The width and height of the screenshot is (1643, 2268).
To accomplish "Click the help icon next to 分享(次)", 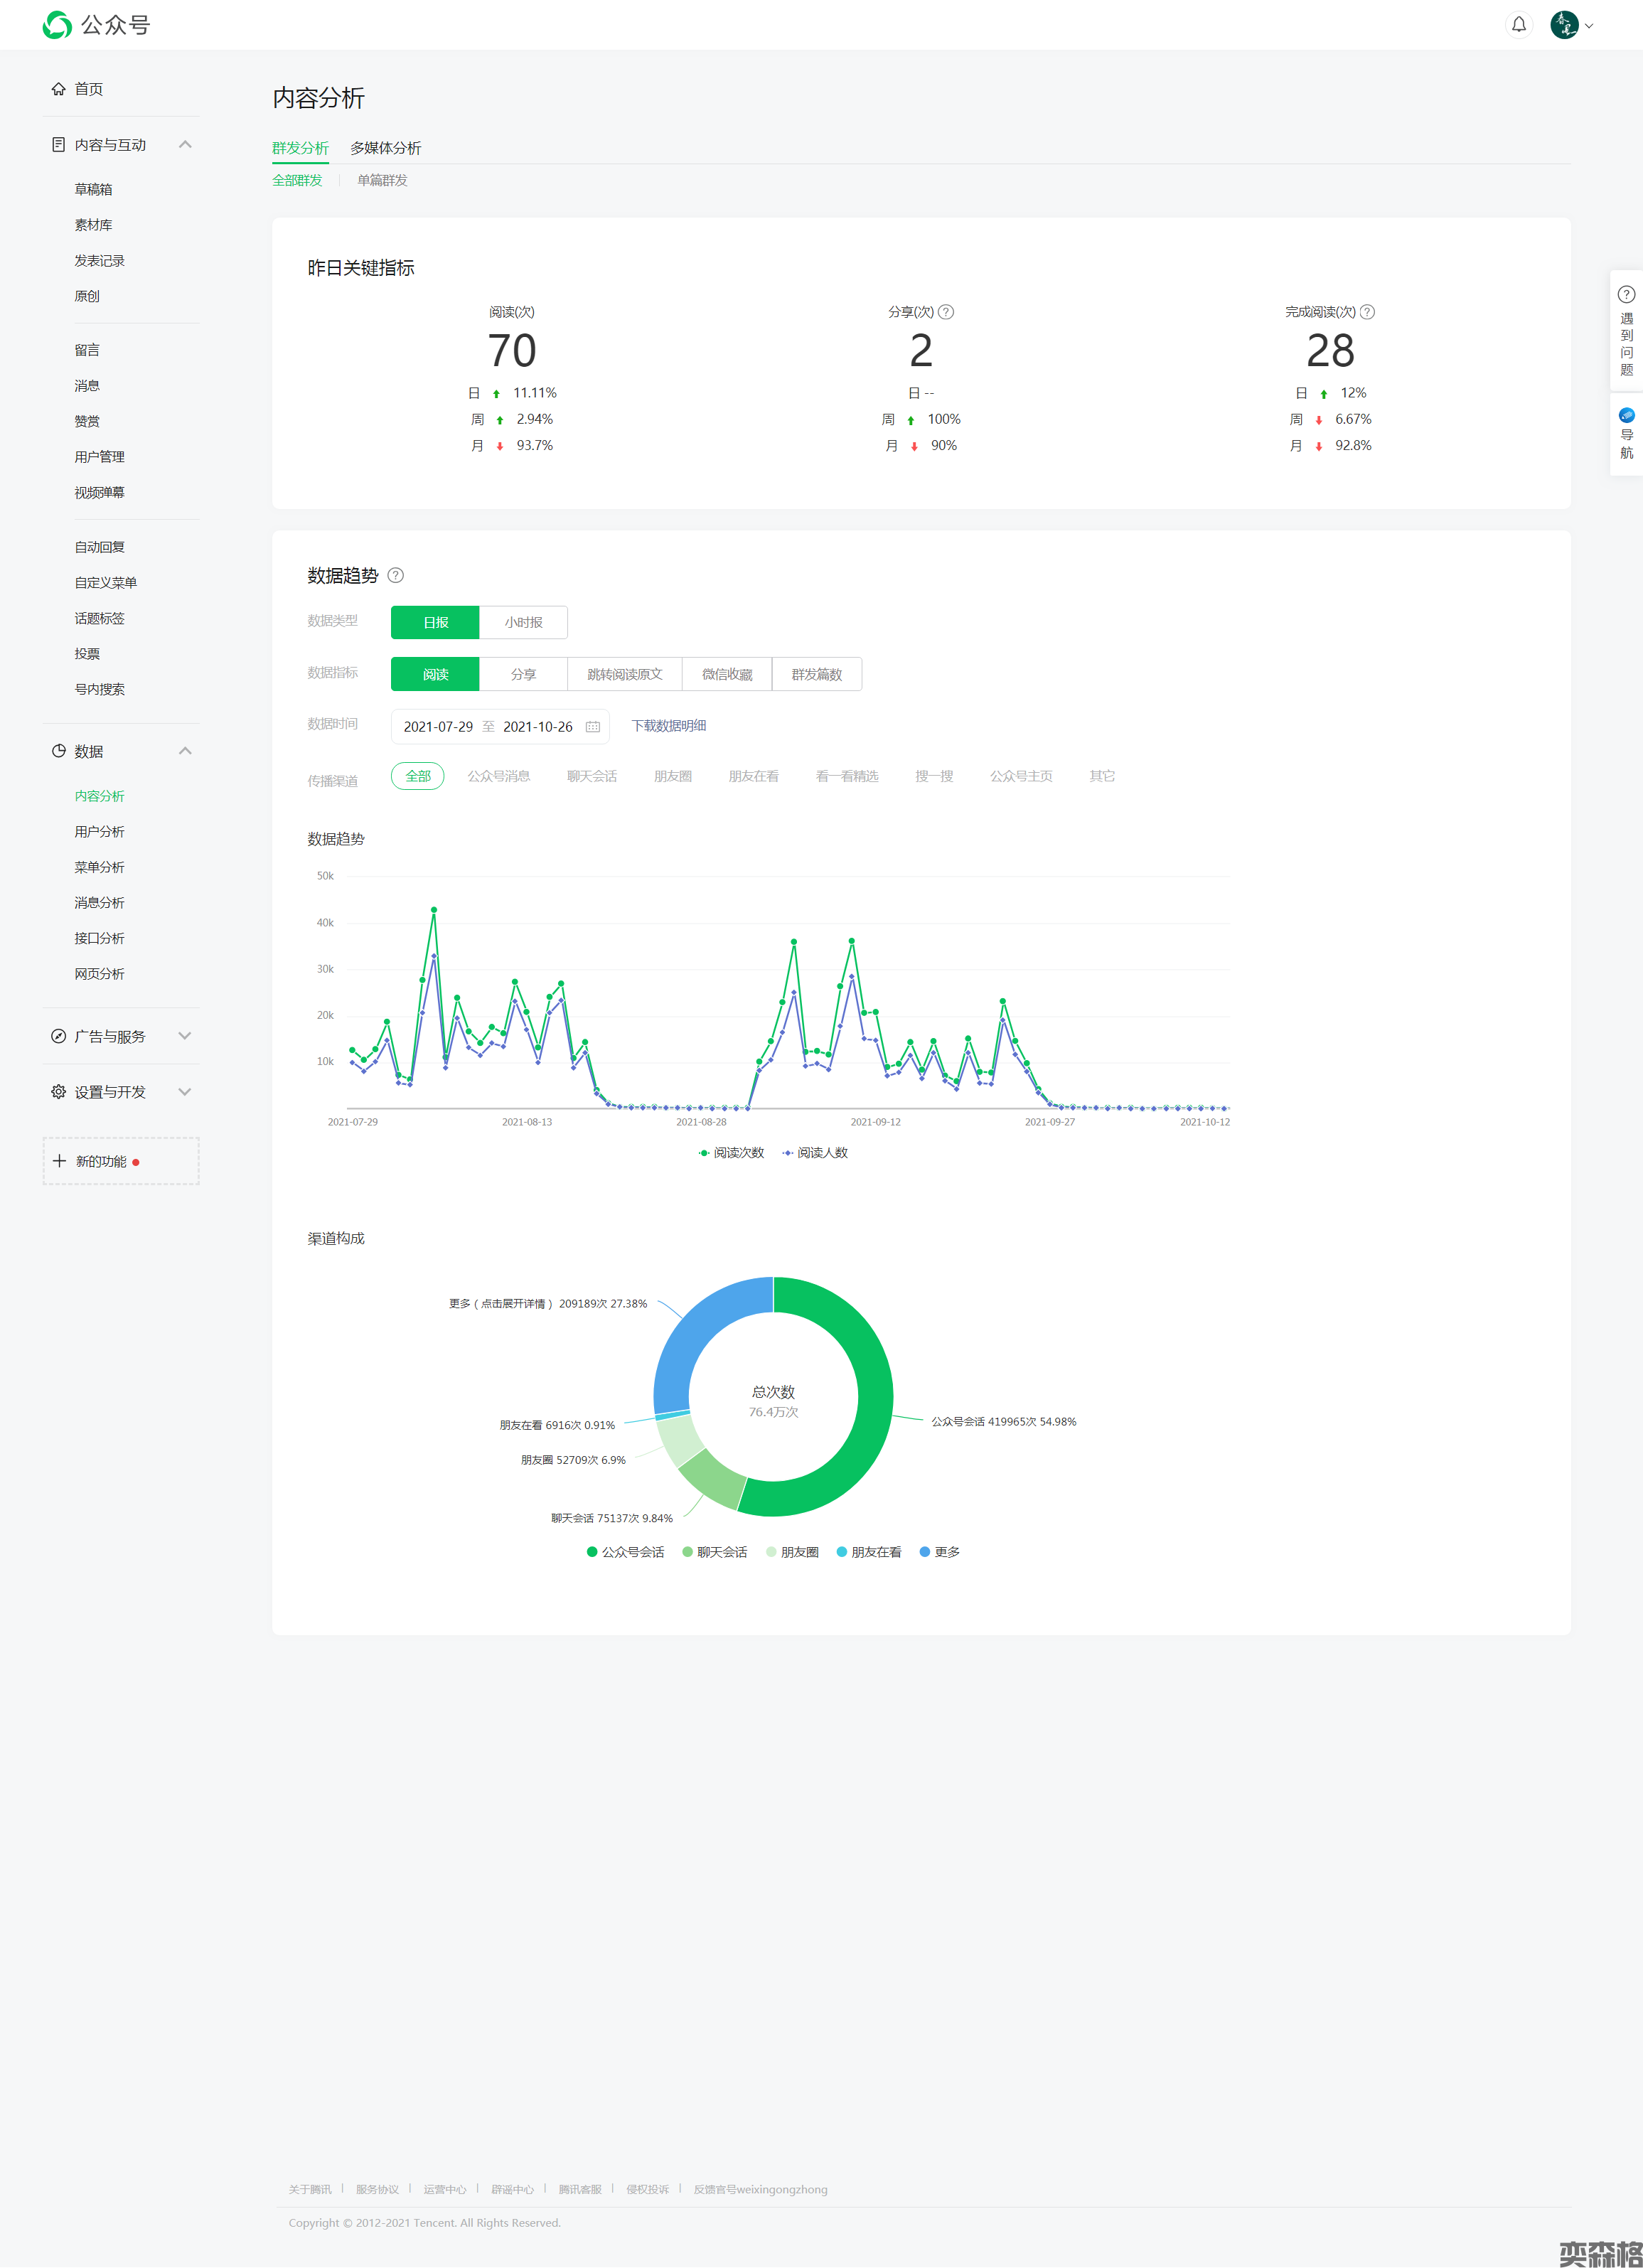I will pos(946,312).
